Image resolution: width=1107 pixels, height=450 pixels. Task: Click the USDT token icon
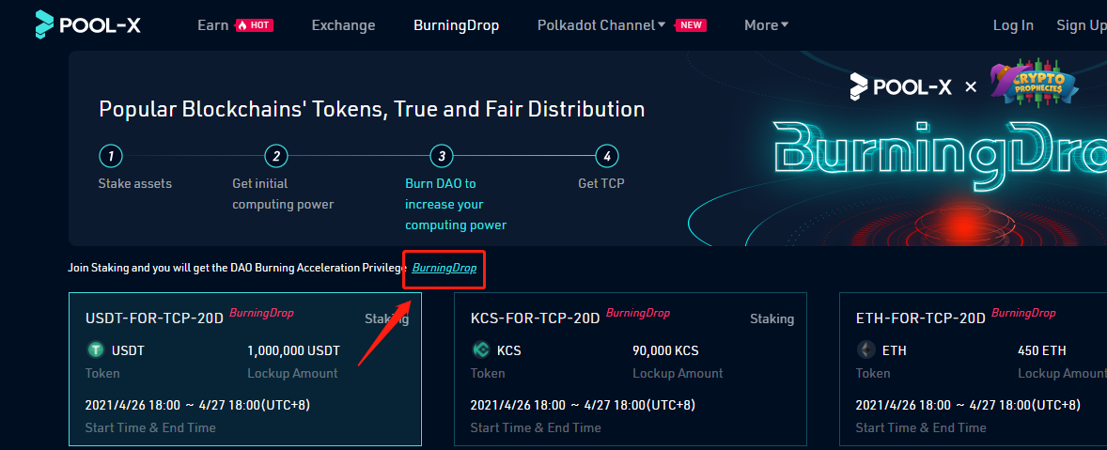(95, 349)
